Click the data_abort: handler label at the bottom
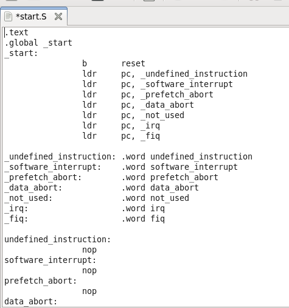This screenshot has width=289, height=308. (x=31, y=301)
